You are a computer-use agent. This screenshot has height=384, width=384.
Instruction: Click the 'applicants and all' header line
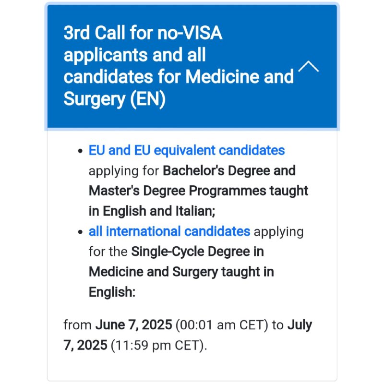pyautogui.click(x=134, y=55)
